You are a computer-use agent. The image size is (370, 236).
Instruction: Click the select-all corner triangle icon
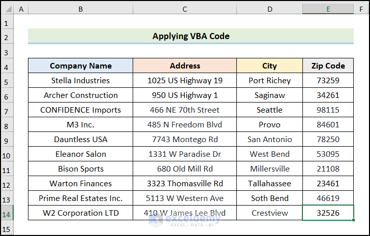point(8,9)
